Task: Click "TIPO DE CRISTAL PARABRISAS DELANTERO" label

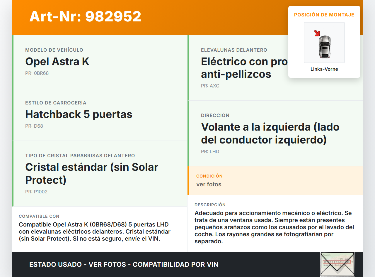Action: (80, 156)
